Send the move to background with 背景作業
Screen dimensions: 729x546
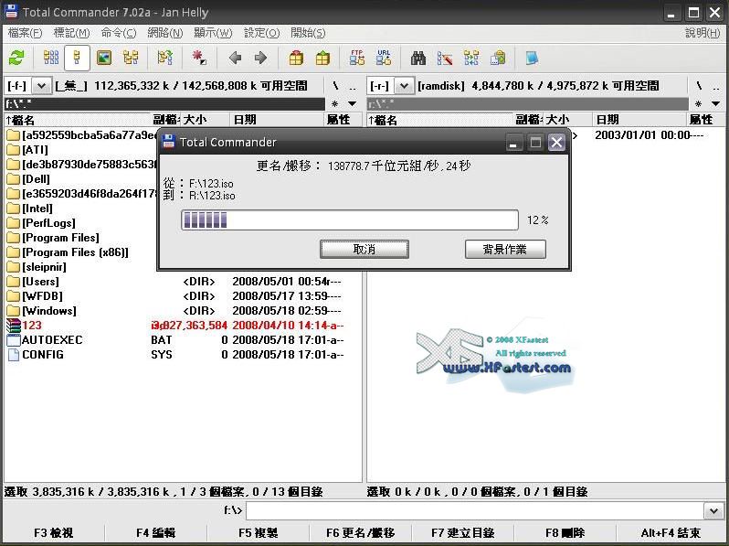coord(505,249)
